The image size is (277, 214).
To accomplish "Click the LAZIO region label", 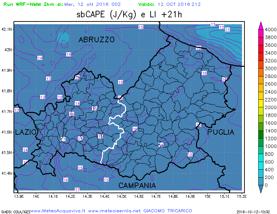I will (x=26, y=132).
